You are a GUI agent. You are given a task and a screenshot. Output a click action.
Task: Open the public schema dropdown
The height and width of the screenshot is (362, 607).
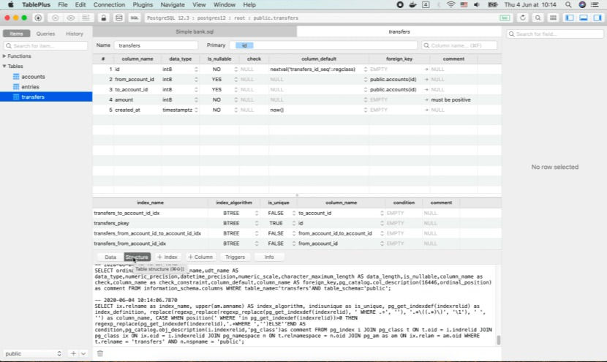pos(33,353)
